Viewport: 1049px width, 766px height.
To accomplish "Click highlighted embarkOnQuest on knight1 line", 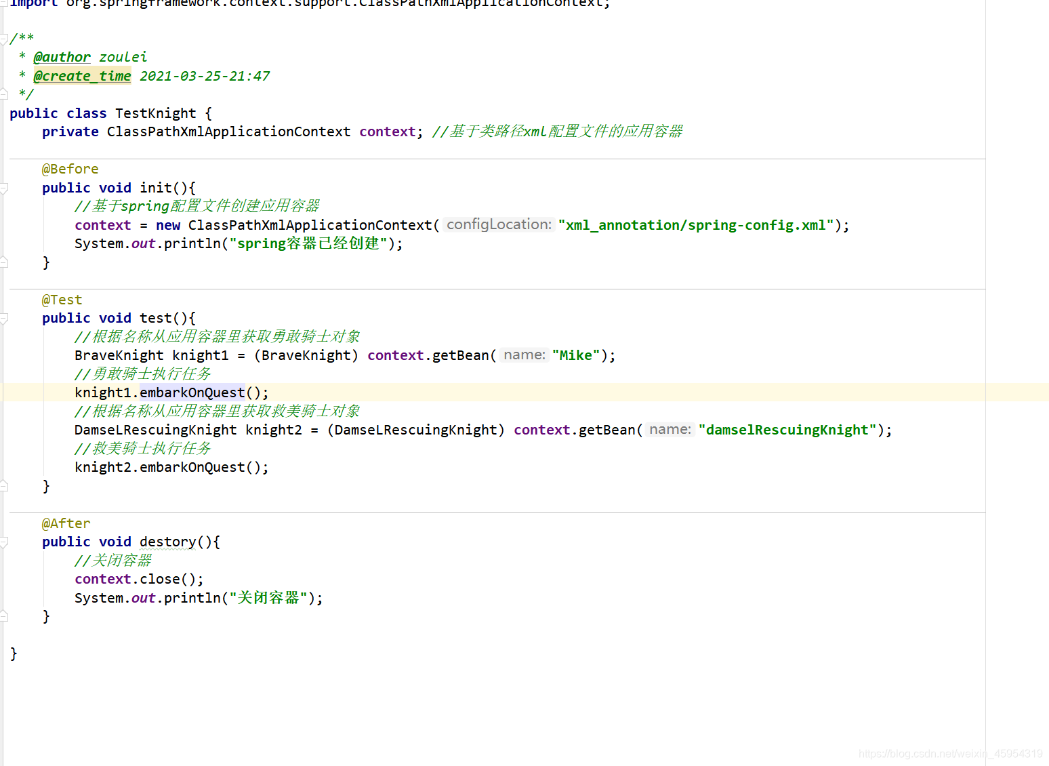I will 192,392.
